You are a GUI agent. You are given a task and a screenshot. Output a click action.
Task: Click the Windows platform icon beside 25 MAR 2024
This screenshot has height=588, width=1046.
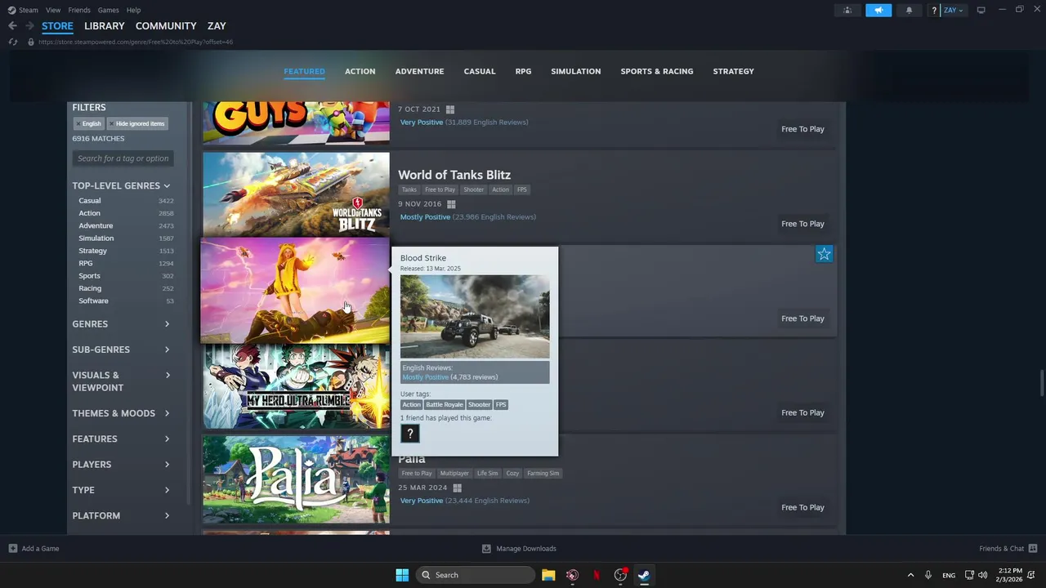458,488
